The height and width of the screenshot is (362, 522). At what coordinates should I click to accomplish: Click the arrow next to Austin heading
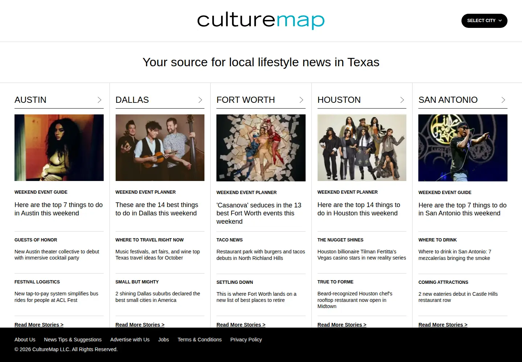(x=99, y=100)
